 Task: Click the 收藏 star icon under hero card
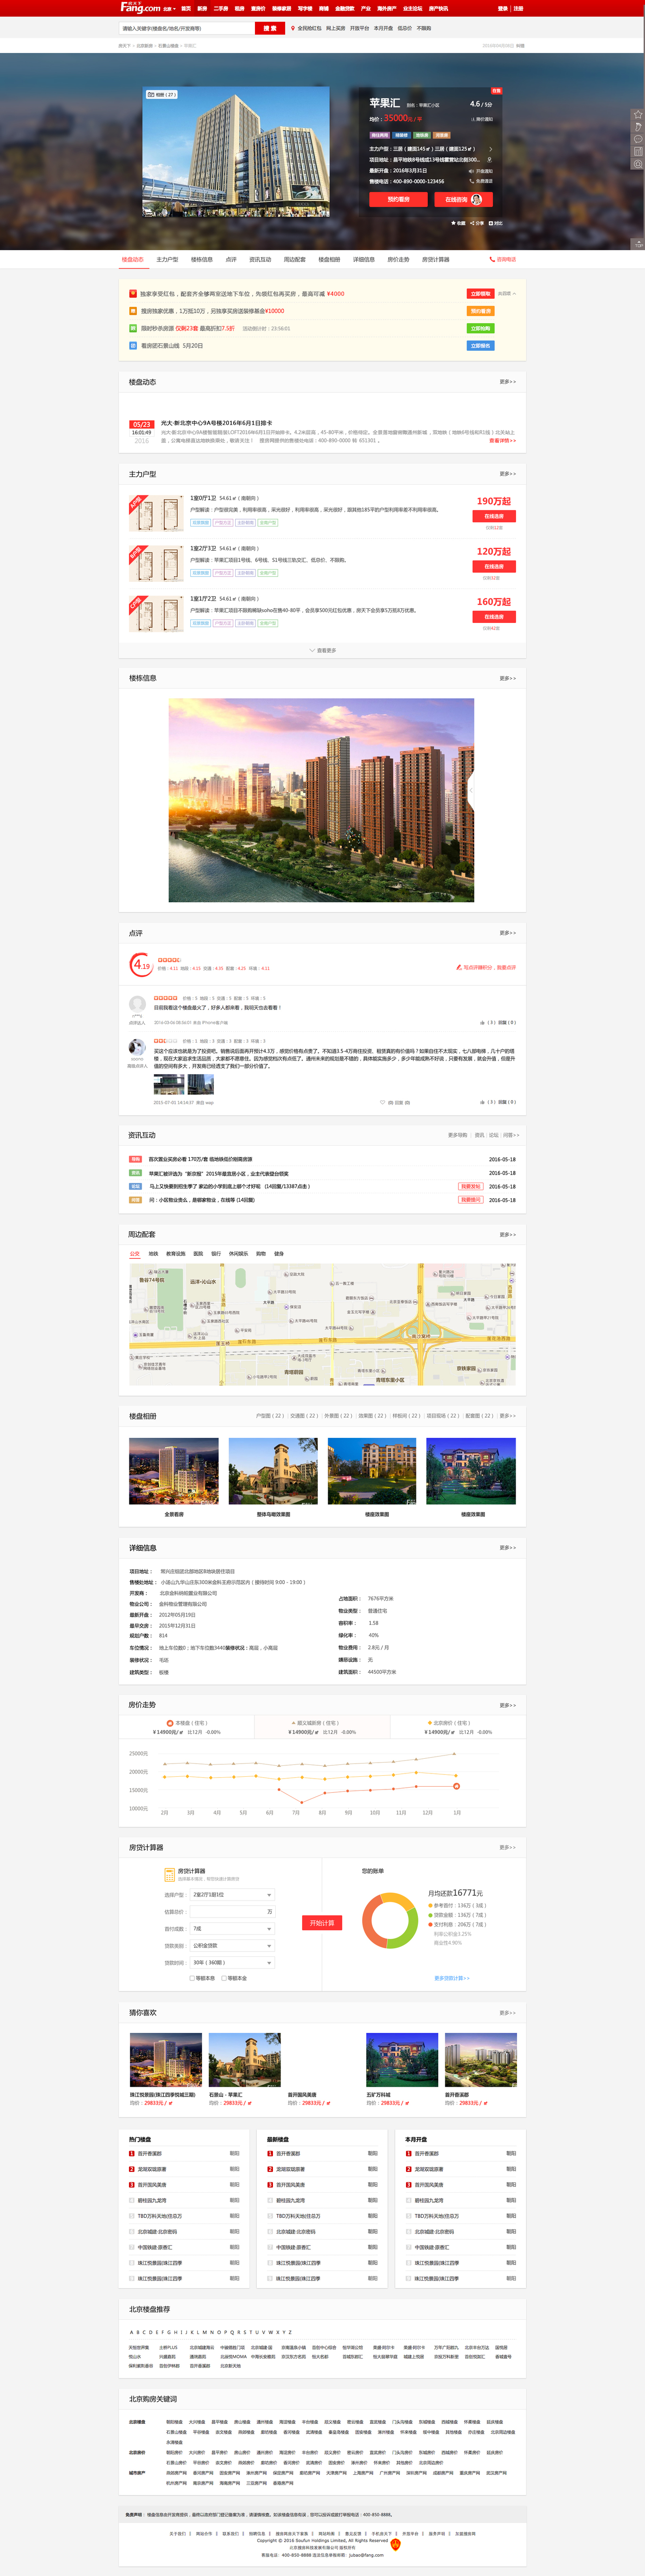click(x=452, y=223)
